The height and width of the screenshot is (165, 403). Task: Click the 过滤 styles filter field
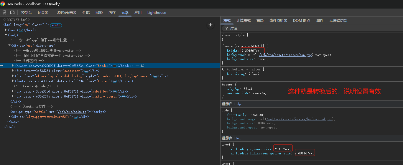click(x=312, y=29)
